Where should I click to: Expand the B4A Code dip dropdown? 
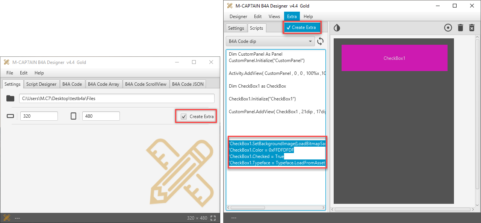pyautogui.click(x=270, y=41)
